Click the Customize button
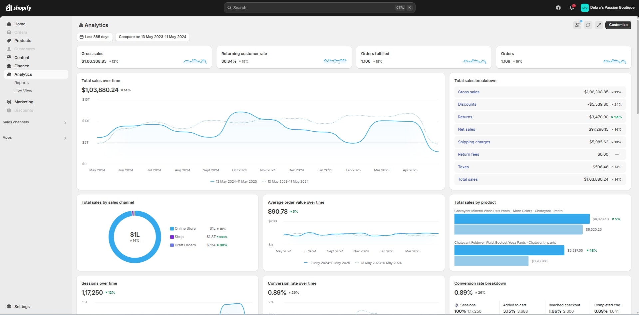Screen dimensions: 639x315 tap(618, 25)
